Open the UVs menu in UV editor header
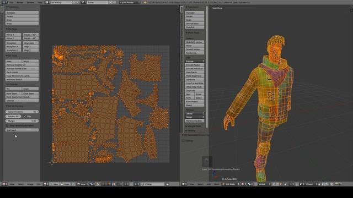 (x=39, y=184)
